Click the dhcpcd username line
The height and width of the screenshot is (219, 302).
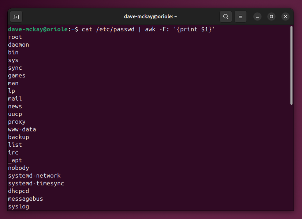tap(18, 191)
